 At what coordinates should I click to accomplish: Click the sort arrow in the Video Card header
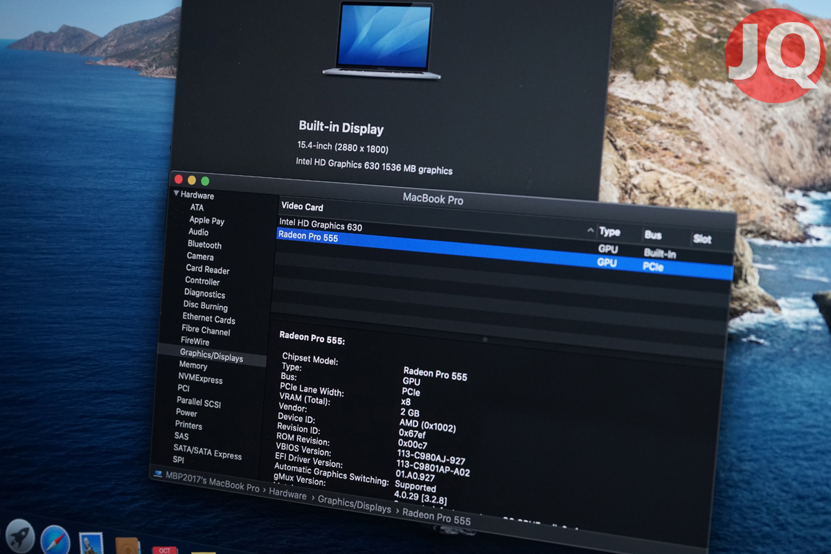[x=591, y=230]
